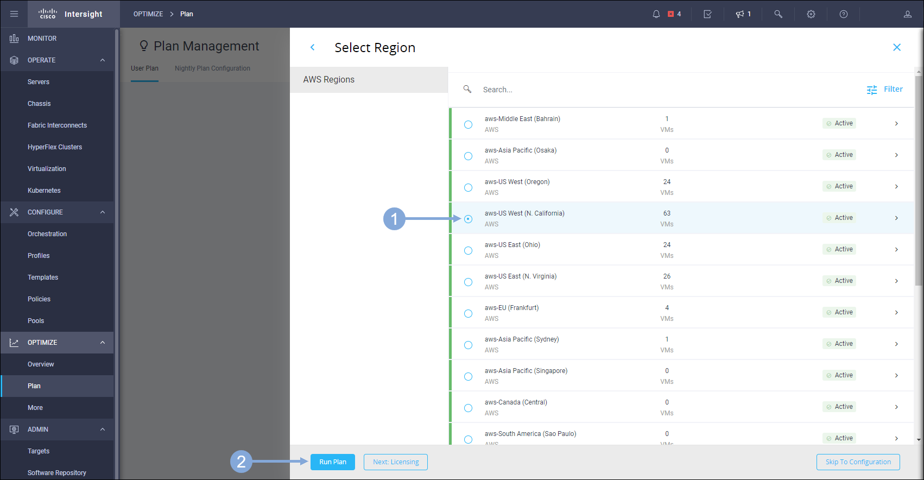Viewport: 924px width, 480px height.
Task: Click the search magnifier in region list
Action: pos(467,89)
